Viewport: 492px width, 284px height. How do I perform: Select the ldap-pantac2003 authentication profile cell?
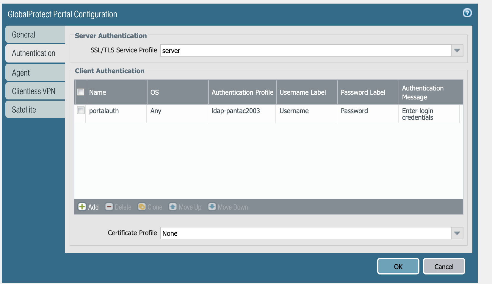(x=236, y=111)
